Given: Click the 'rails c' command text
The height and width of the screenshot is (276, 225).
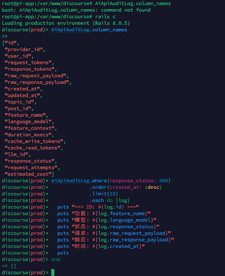Looking at the screenshot, I should click(105, 17).
